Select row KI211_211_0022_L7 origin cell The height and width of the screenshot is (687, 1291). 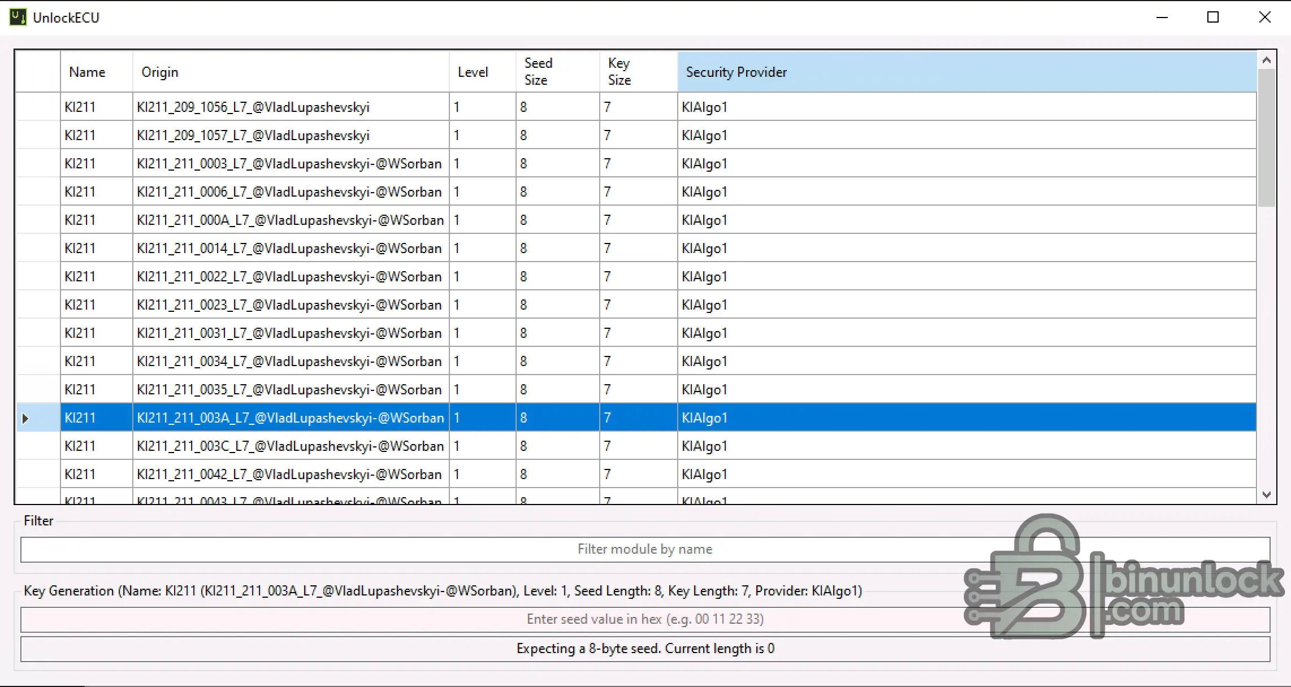[291, 276]
